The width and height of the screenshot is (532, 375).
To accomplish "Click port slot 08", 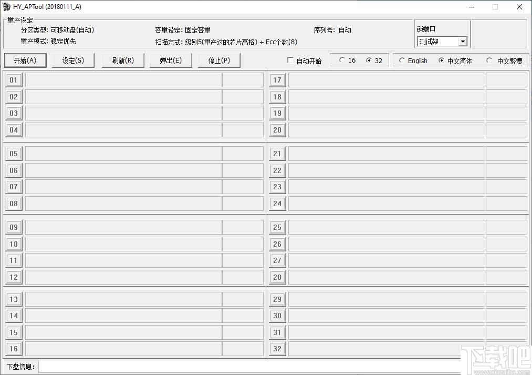I will [x=14, y=204].
